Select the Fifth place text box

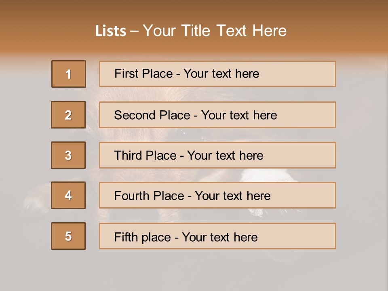217,236
